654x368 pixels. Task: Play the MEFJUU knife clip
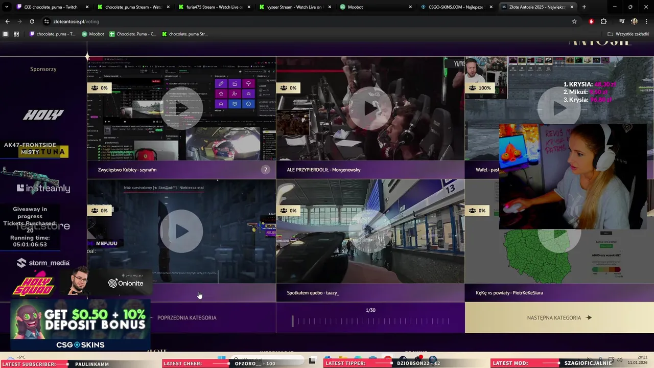point(181,231)
